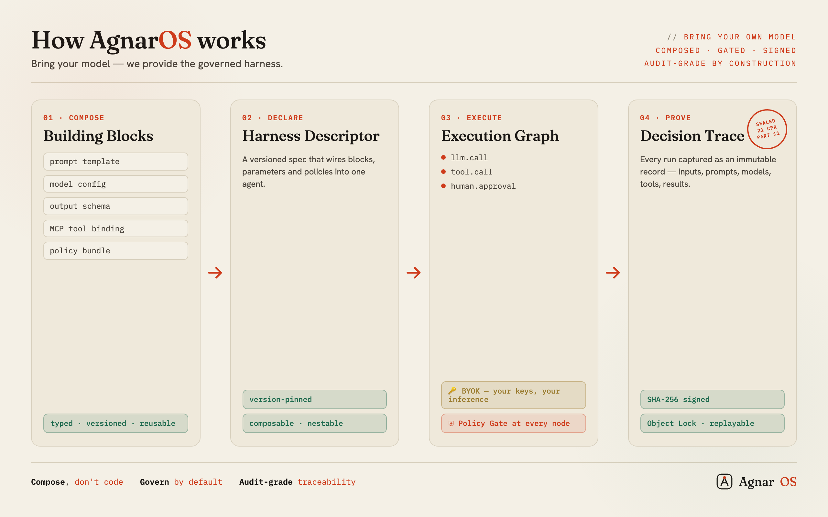828x517 pixels.
Task: Click the AUDIT-GRADE BY CONSTRUCTION text
Action: (x=720, y=64)
